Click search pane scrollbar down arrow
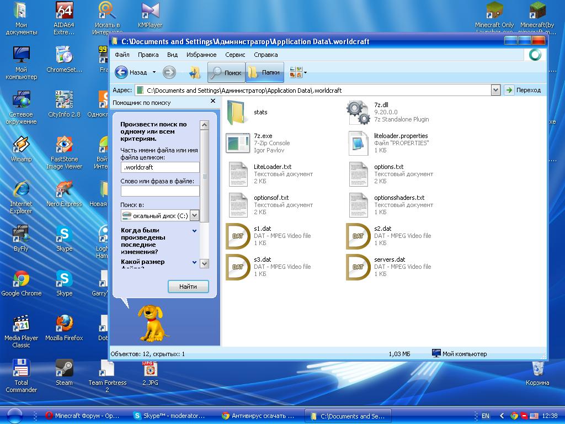Viewport: 565px width, 424px height. [204, 264]
